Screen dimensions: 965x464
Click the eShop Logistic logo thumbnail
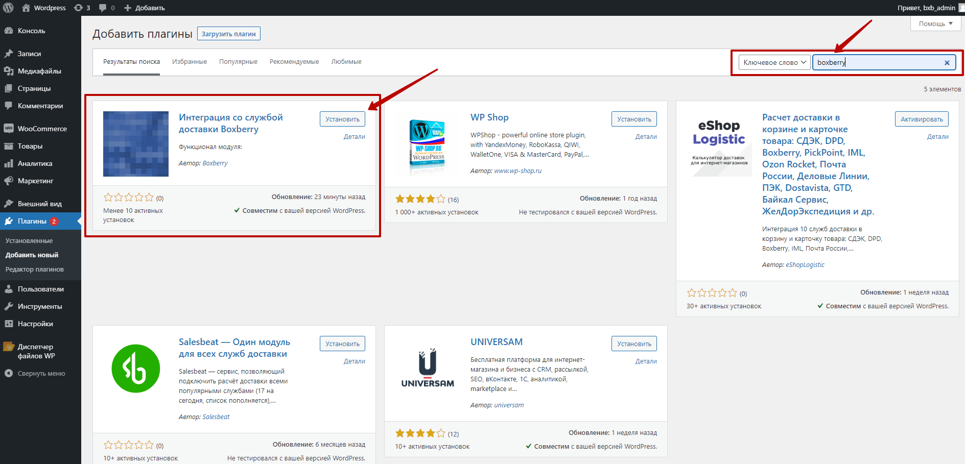(719, 144)
